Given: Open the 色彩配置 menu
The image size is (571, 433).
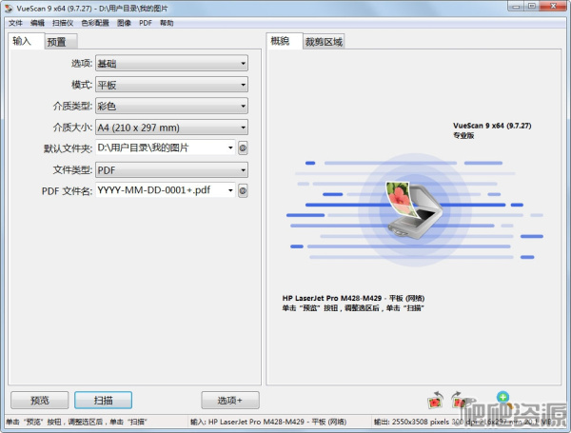Looking at the screenshot, I should coord(94,22).
